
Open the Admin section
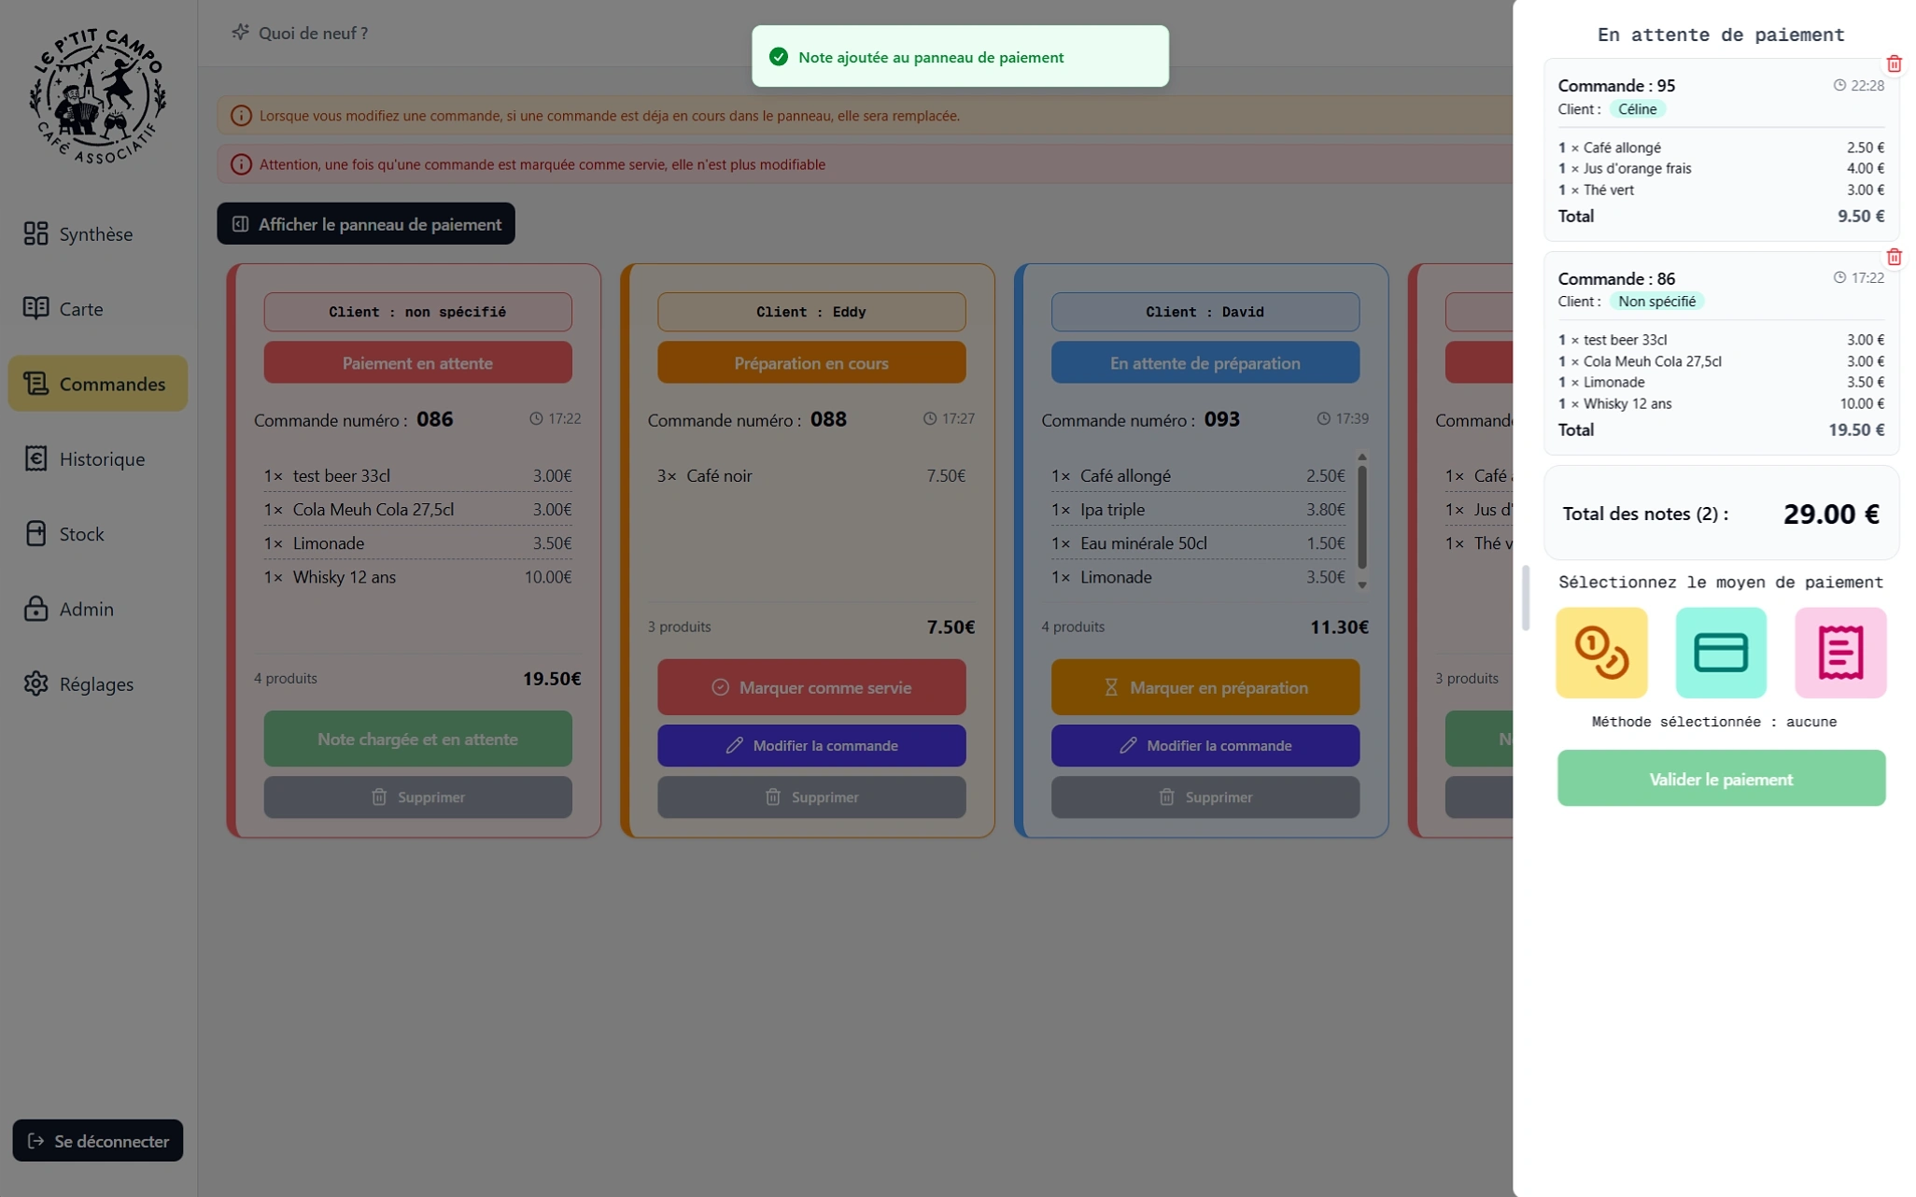[x=86, y=609]
